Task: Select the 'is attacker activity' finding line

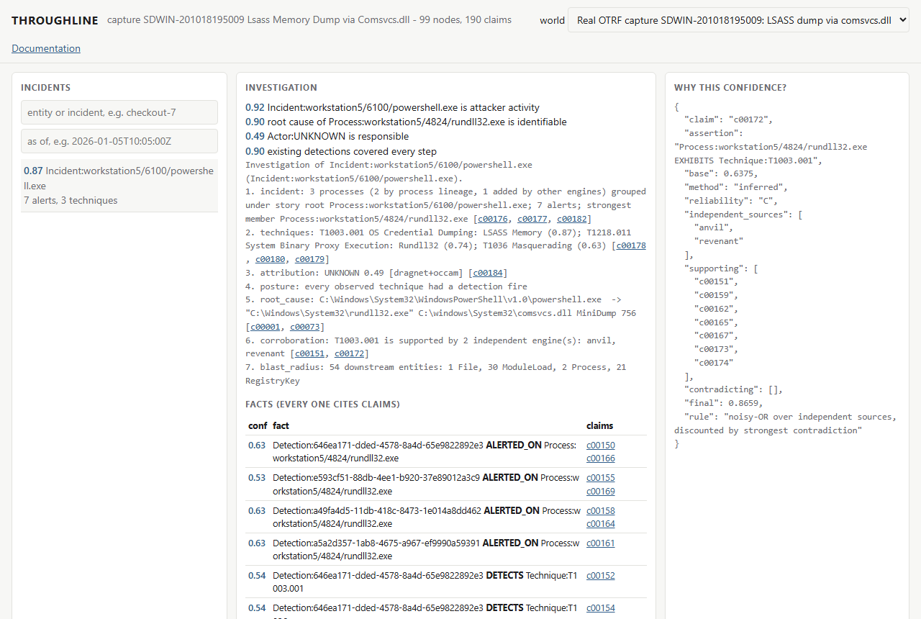Action: (392, 107)
